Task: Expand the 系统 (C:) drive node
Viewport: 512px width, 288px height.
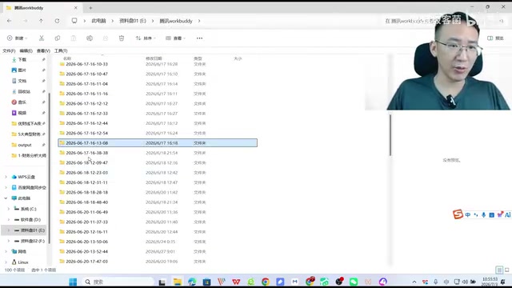Action: (9, 209)
